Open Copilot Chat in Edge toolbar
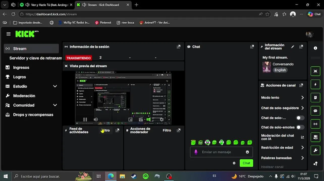This screenshot has width=324, height=181. click(314, 14)
